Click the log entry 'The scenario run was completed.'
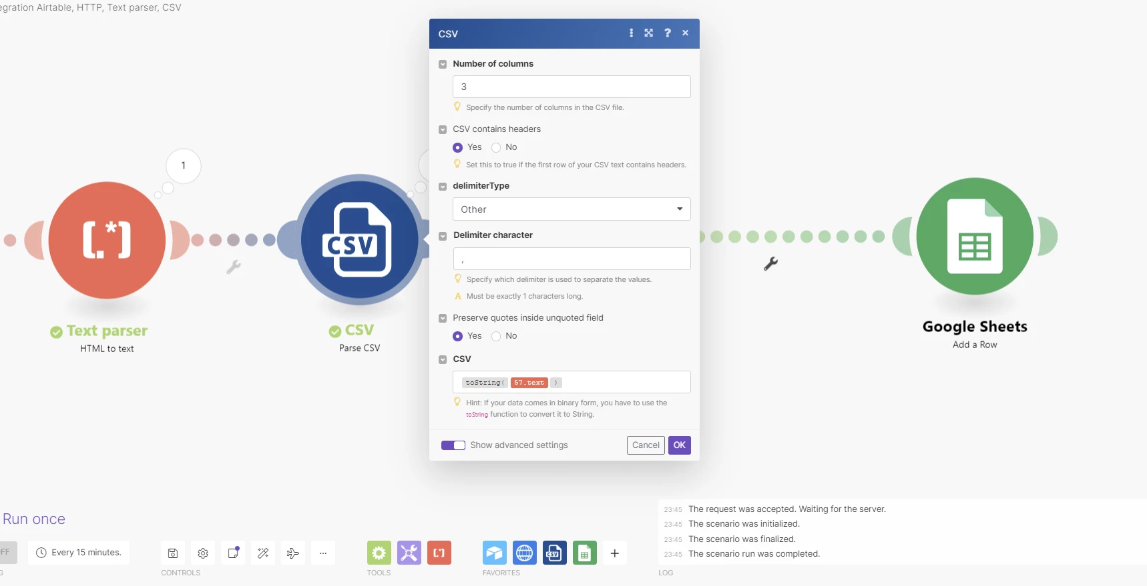The height and width of the screenshot is (586, 1147). (x=754, y=554)
